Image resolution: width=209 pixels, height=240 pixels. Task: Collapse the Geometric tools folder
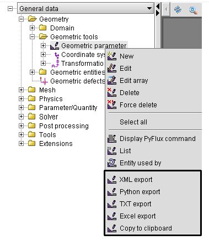click(33, 36)
